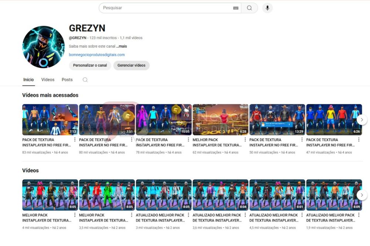The width and height of the screenshot is (370, 246).
Task: Open bomnegocioprodutosdigitais.com link
Action: pyautogui.click(x=97, y=55)
